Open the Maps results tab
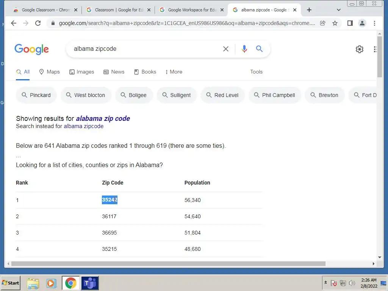The image size is (388, 291). (x=50, y=72)
